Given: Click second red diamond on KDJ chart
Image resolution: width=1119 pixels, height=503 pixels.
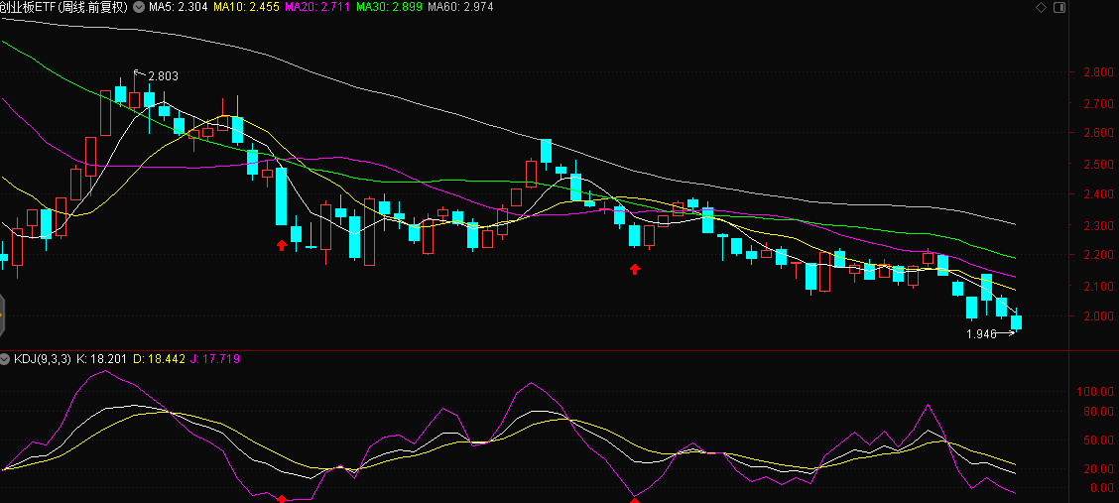Looking at the screenshot, I should pyautogui.click(x=635, y=499).
